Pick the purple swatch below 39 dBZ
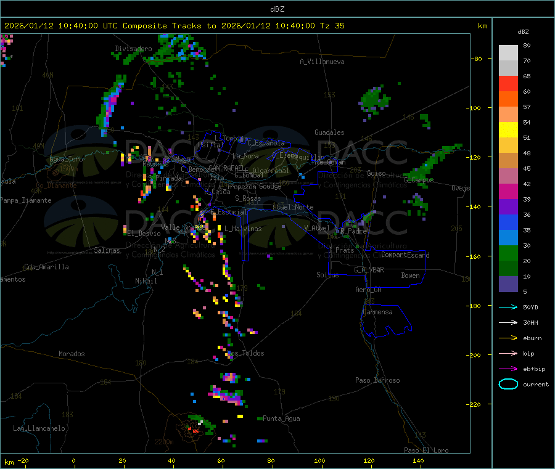The width and height of the screenshot is (555, 469). click(508, 207)
